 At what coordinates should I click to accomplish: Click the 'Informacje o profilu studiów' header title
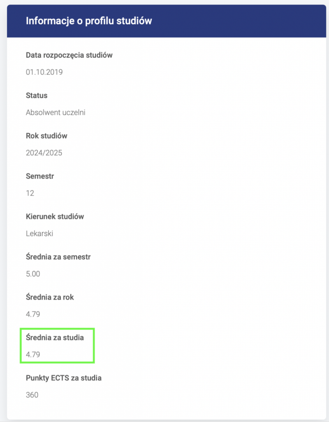89,21
